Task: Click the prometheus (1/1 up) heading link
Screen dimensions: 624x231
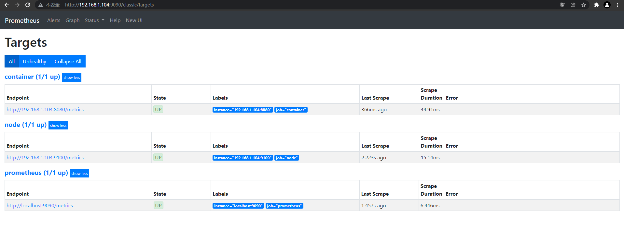Action: pos(36,173)
